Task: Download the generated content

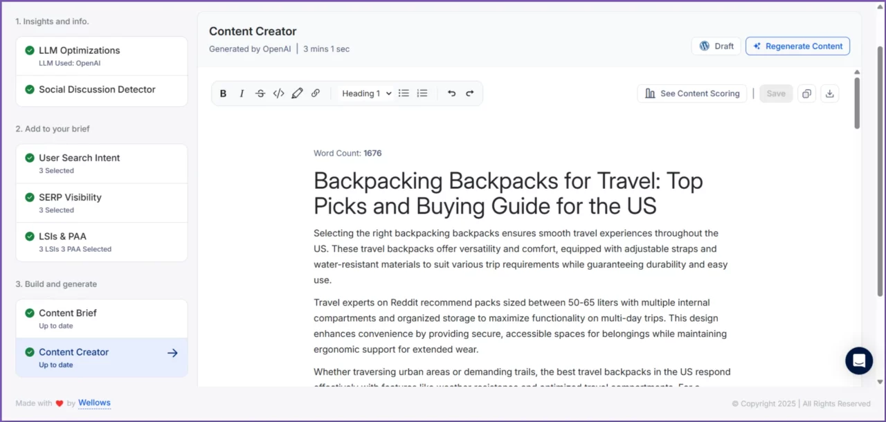Action: [830, 93]
